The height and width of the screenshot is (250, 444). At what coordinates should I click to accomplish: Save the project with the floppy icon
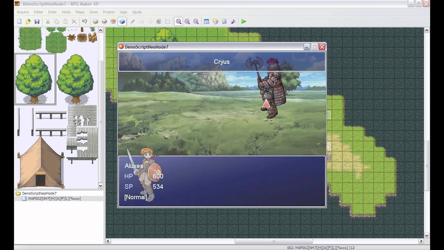pyautogui.click(x=37, y=22)
